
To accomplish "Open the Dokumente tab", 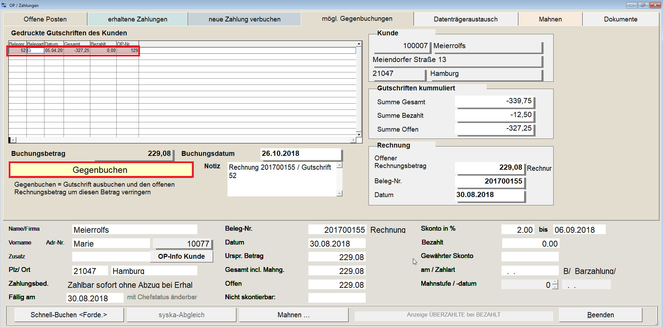I will pyautogui.click(x=621, y=19).
